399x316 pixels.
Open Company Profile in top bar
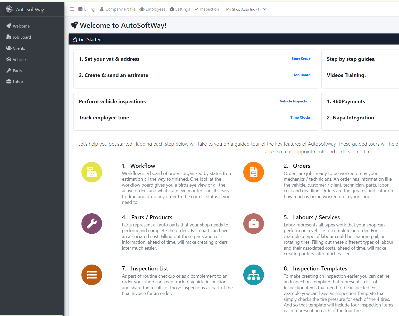point(118,9)
